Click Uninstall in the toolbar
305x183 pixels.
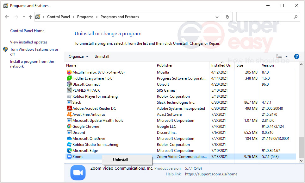point(102,56)
